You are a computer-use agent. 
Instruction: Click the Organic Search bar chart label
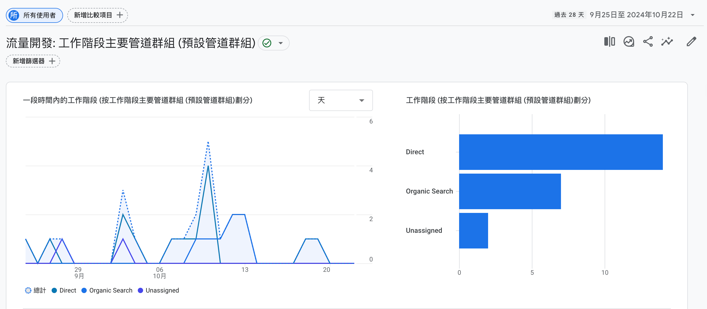pyautogui.click(x=429, y=191)
